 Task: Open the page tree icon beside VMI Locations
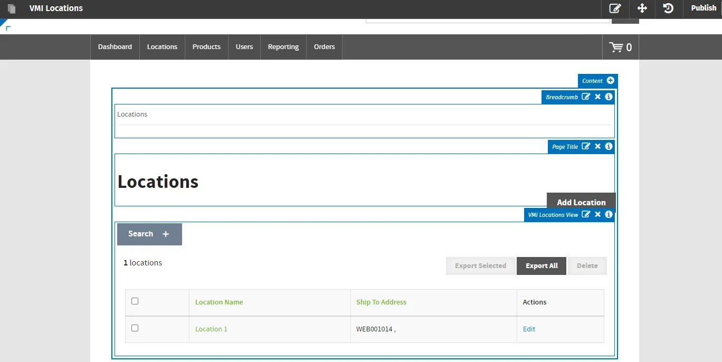(x=12, y=8)
